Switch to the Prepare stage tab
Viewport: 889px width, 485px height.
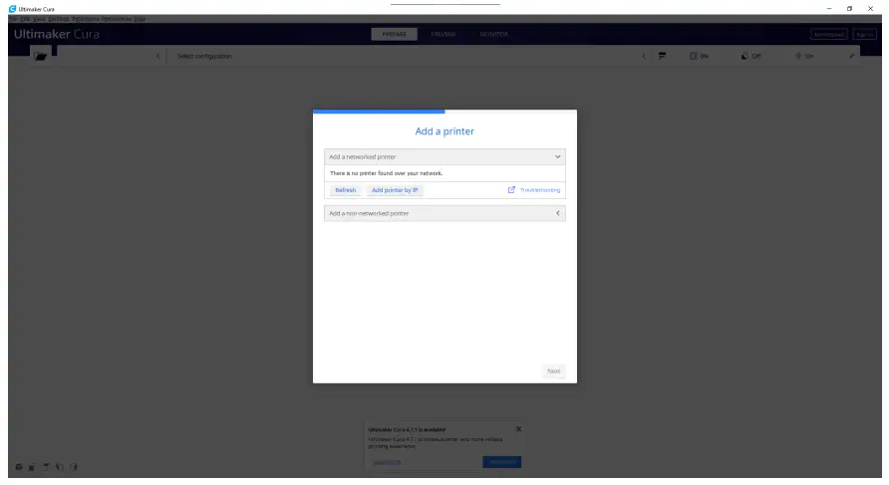394,34
